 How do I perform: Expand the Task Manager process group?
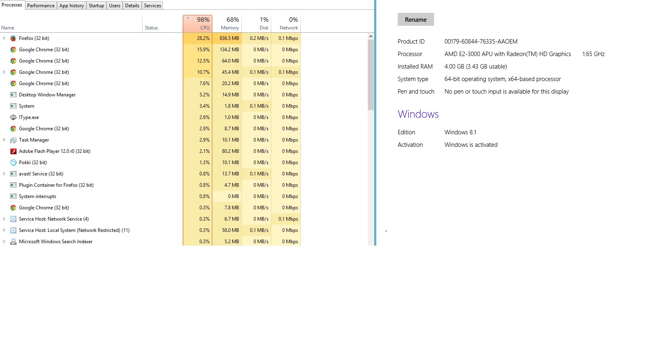(4, 140)
